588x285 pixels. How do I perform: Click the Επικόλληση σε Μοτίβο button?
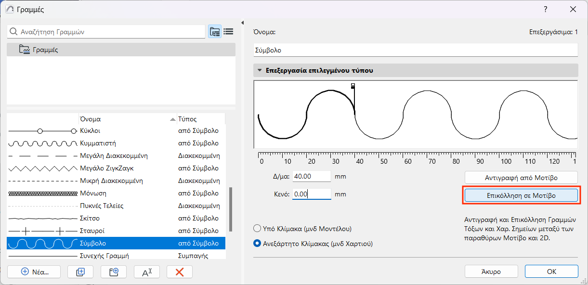coord(521,195)
